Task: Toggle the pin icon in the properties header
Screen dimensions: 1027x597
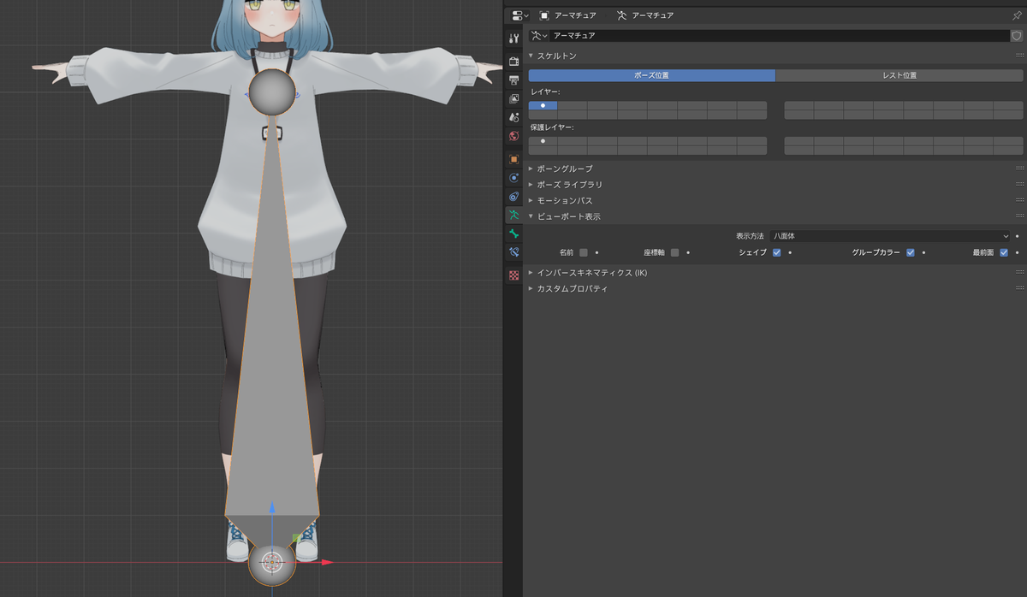Action: [x=1017, y=15]
